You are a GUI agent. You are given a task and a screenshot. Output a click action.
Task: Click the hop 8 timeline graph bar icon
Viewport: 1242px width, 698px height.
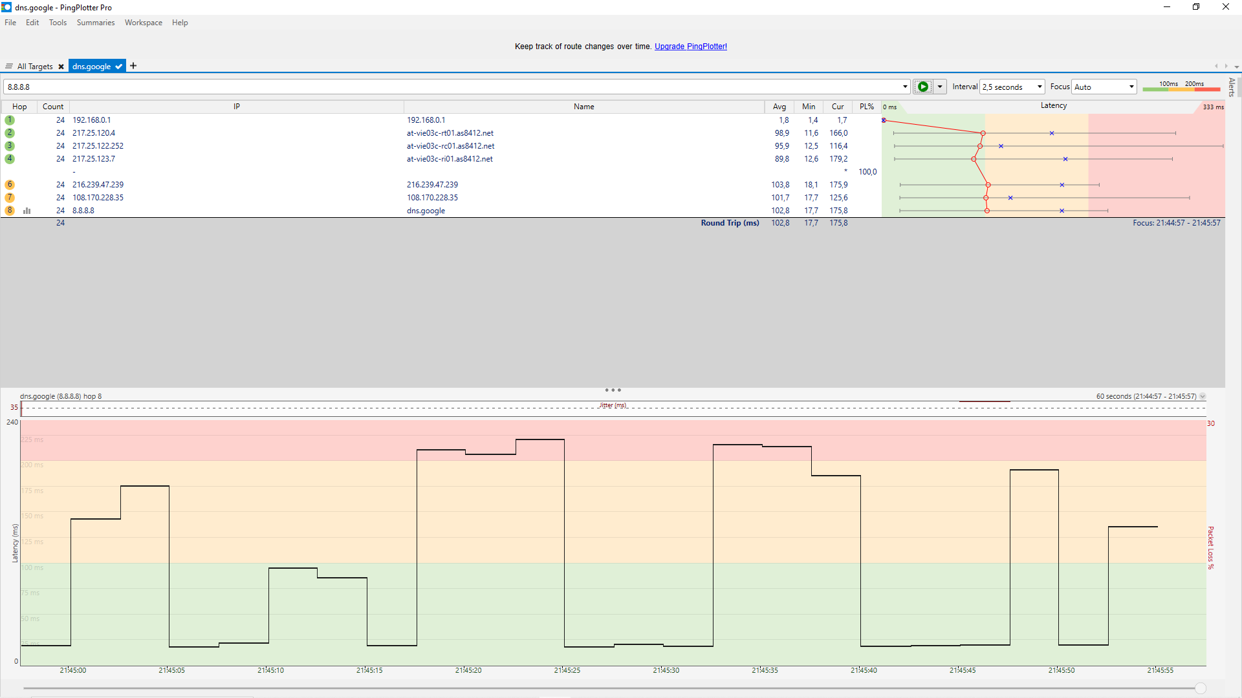[x=27, y=211]
